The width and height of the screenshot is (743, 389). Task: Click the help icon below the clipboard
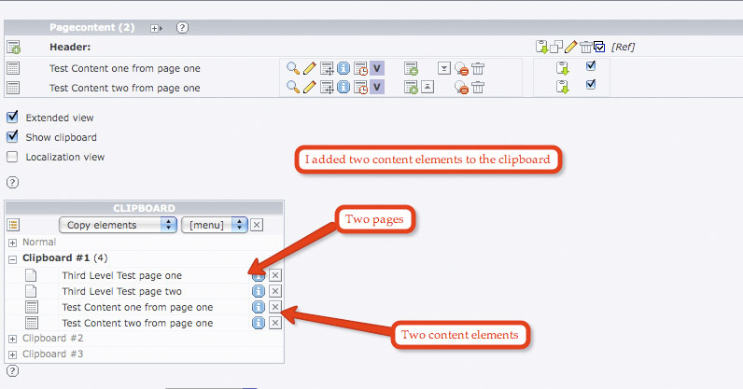tap(13, 370)
